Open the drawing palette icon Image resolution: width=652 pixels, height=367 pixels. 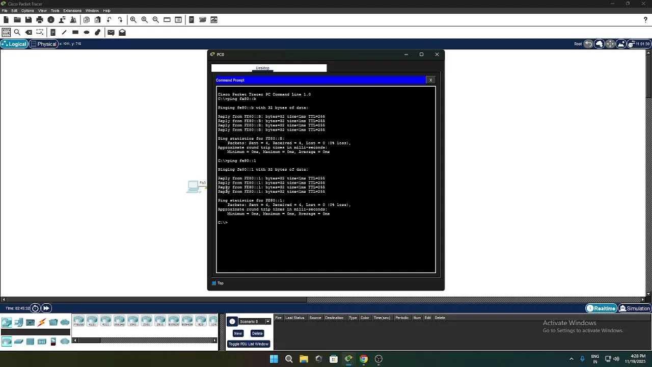(167, 20)
